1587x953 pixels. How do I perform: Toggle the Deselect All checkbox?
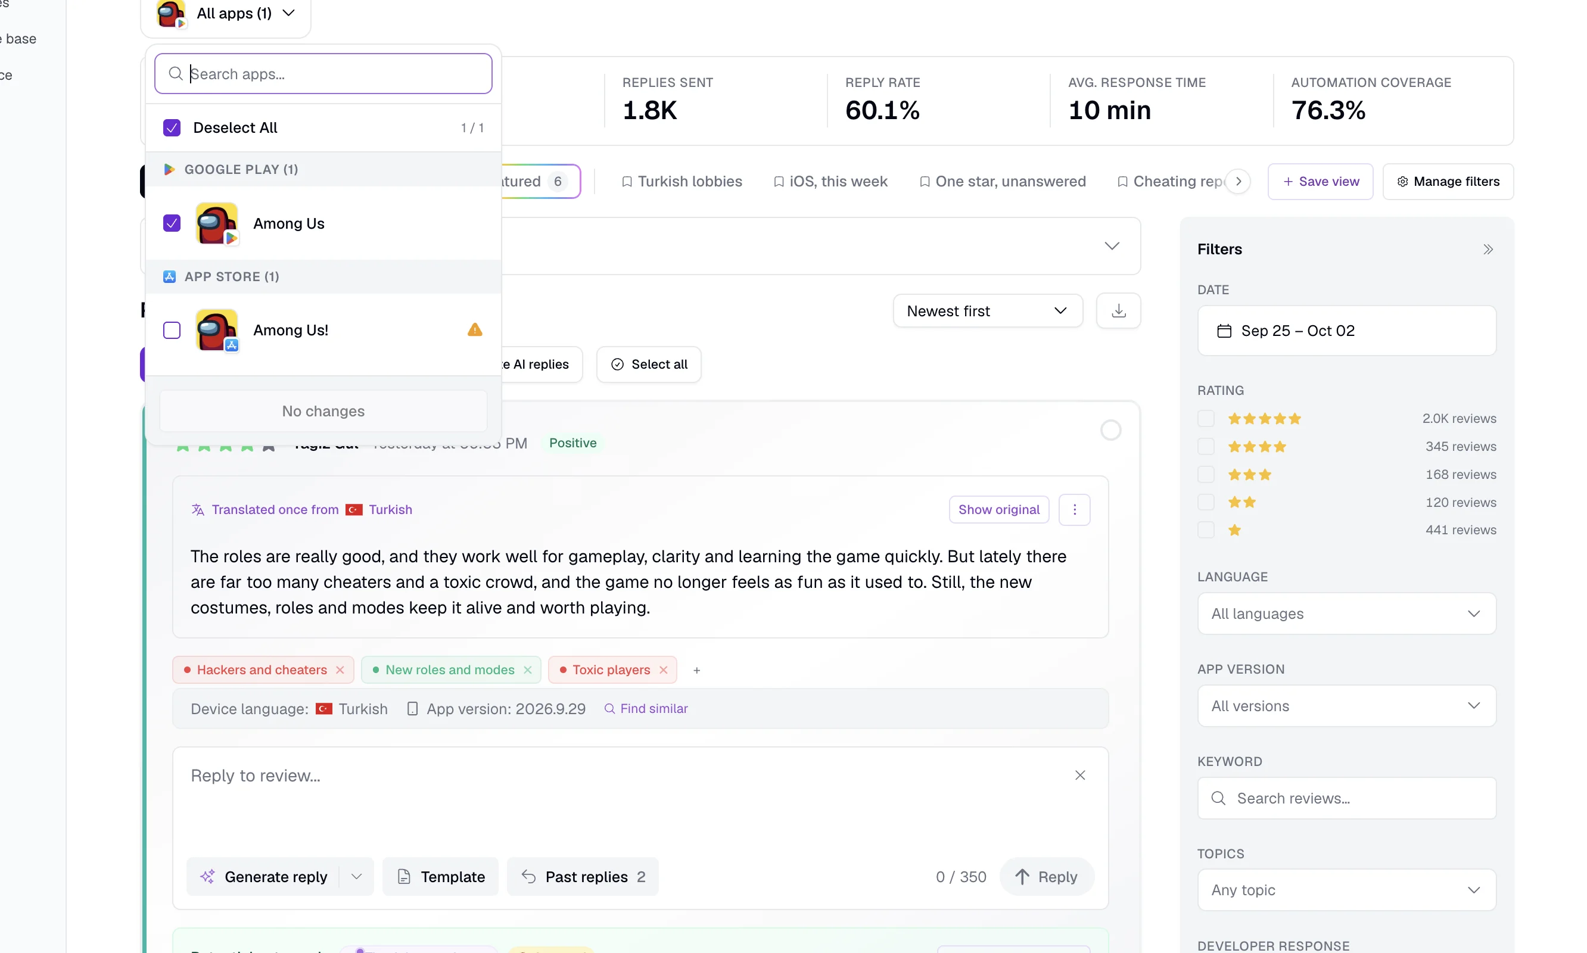point(172,128)
